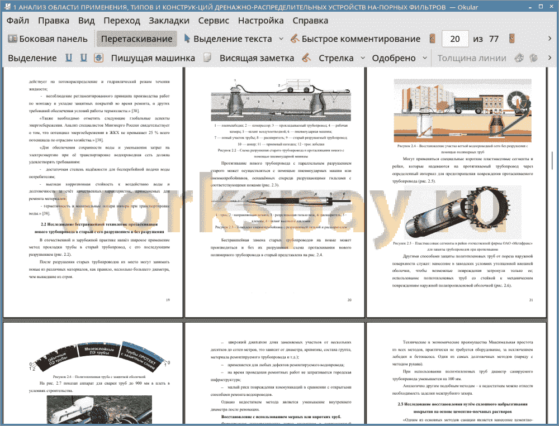Click the caption 'Рисунок 2.2'
The image size is (559, 426).
point(281,153)
